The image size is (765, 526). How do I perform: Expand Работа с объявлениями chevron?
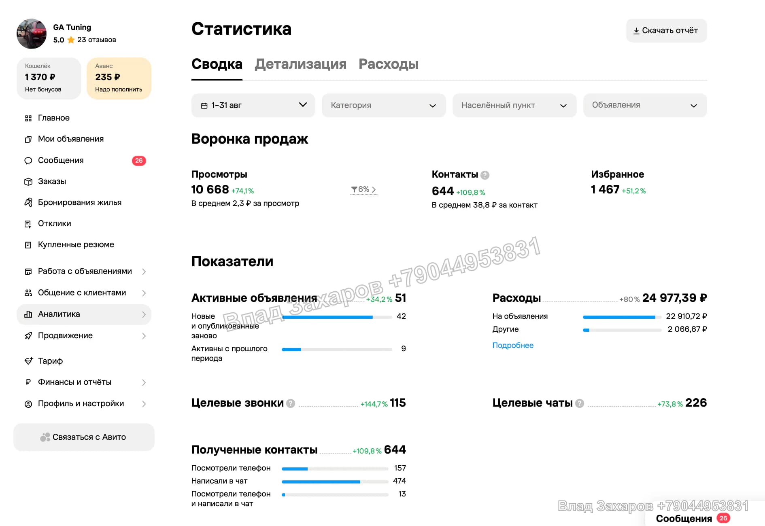(144, 271)
